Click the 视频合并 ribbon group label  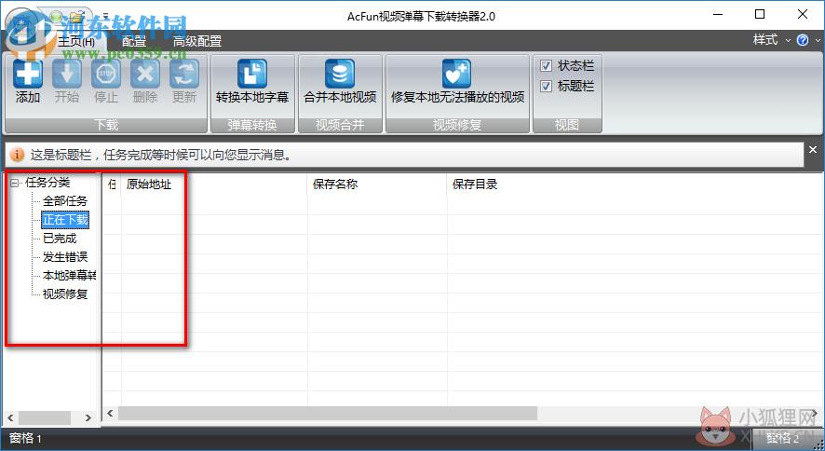[340, 125]
